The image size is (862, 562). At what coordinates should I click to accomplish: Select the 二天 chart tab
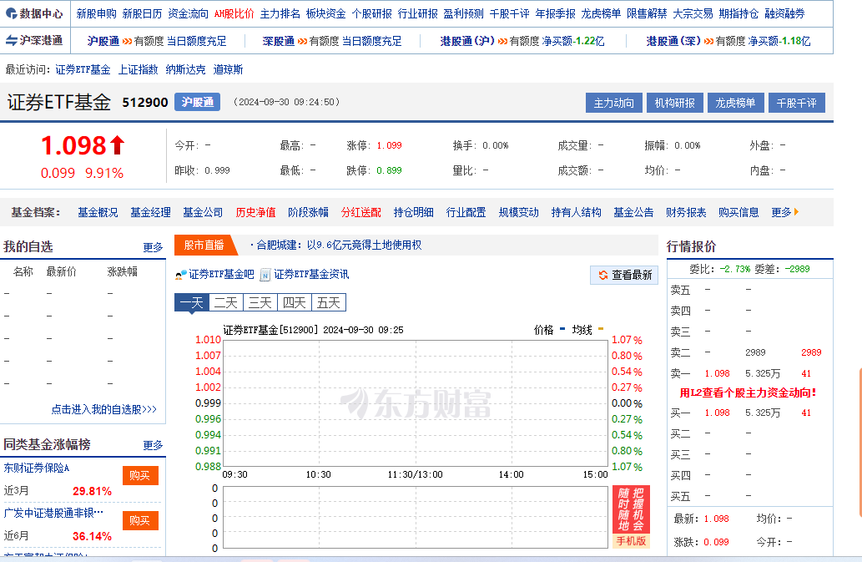pos(225,302)
